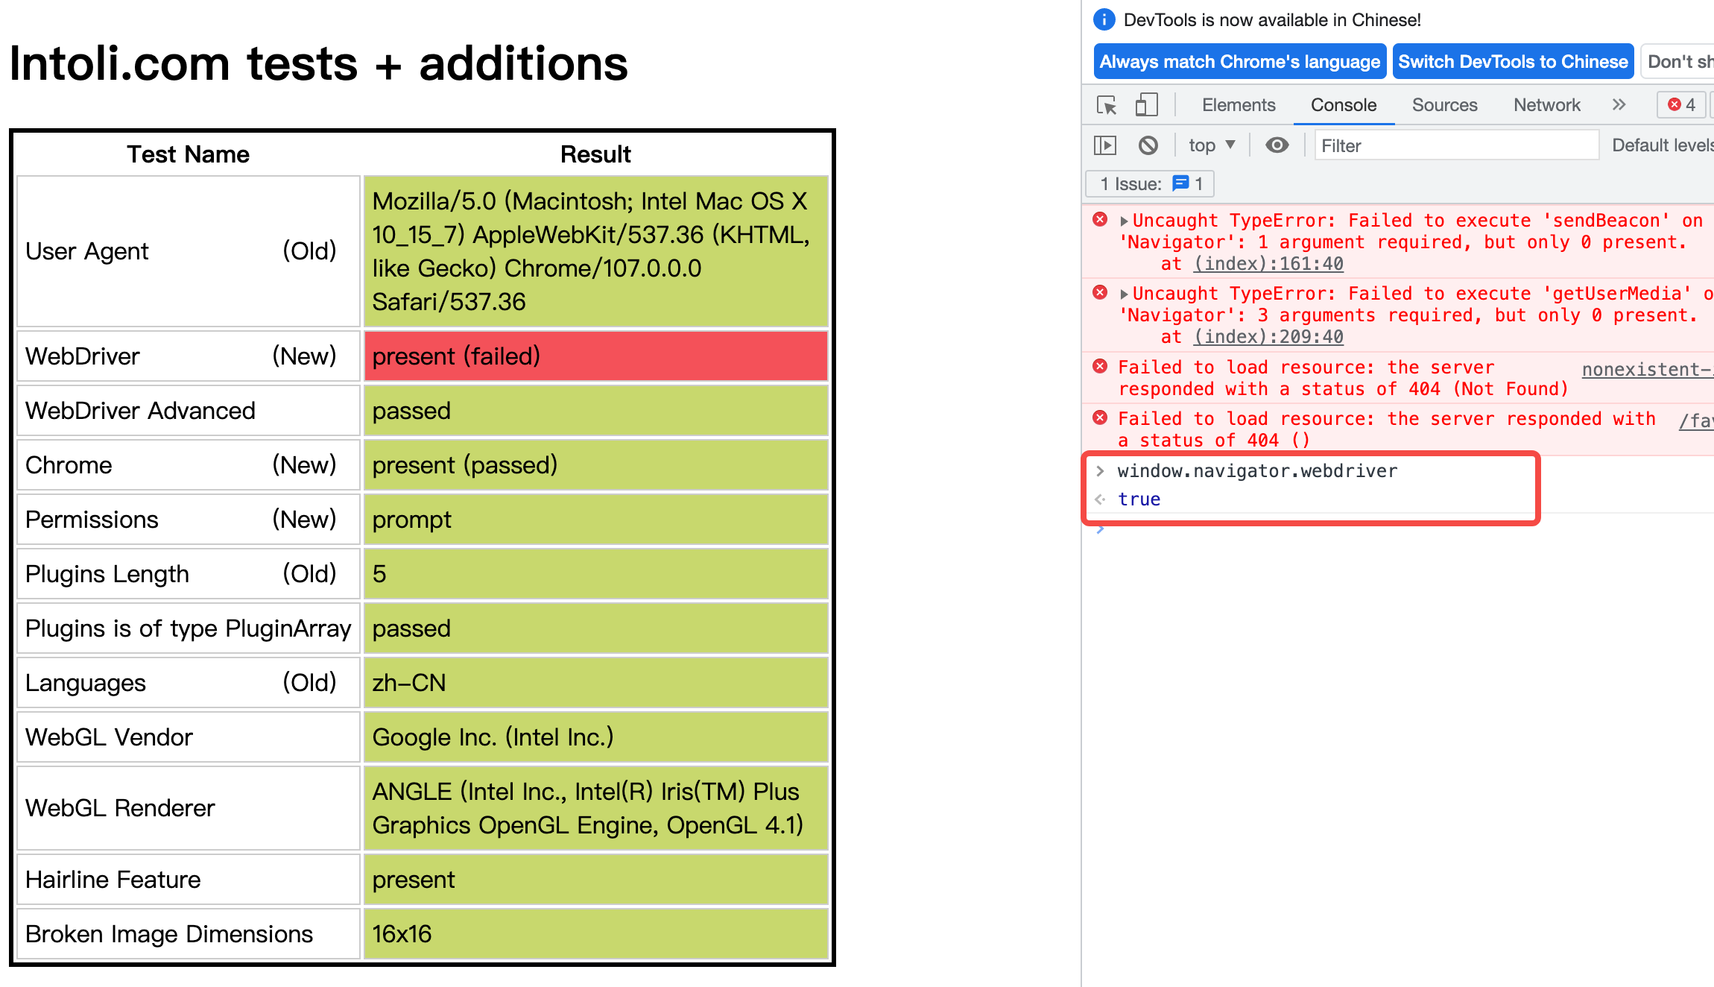The width and height of the screenshot is (1714, 987).
Task: Click the true result output in console
Action: coord(1139,499)
